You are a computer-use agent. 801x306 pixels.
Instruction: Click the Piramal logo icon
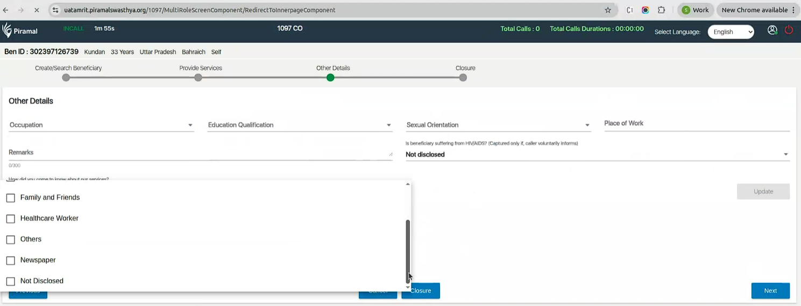click(8, 31)
